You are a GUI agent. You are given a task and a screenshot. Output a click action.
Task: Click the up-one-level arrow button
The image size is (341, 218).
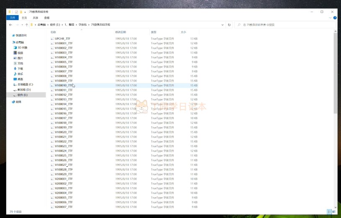pos(26,25)
